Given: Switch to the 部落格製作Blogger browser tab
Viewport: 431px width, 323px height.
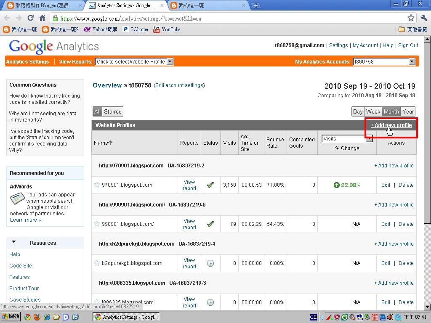Looking at the screenshot, I should click(x=43, y=5).
